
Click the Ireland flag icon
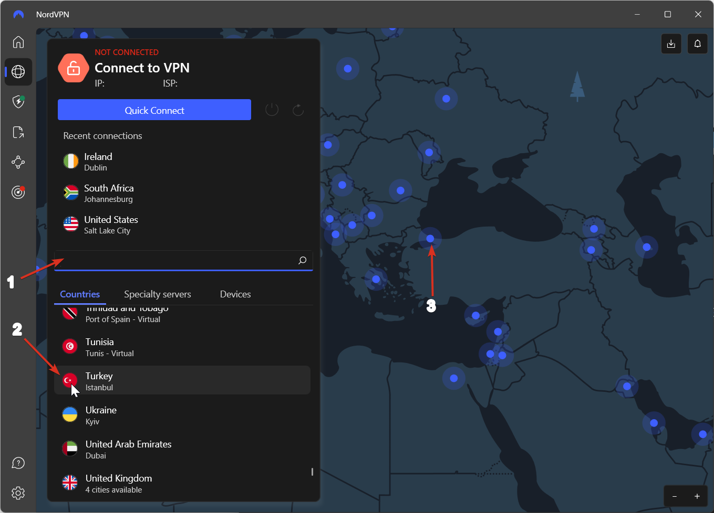pos(71,161)
